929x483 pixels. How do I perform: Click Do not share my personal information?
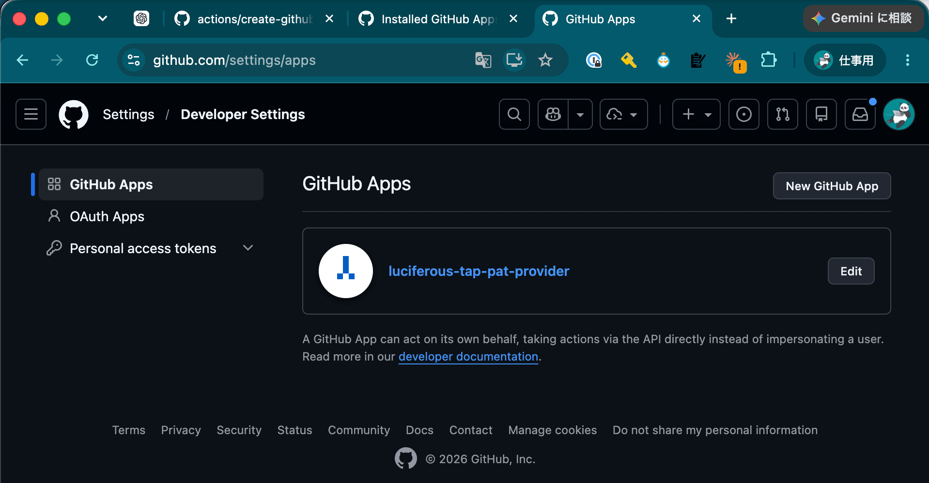pyautogui.click(x=715, y=430)
